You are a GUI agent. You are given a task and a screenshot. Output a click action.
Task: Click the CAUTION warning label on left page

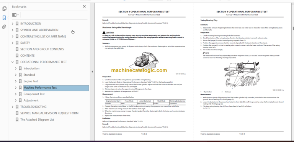coord(108,33)
